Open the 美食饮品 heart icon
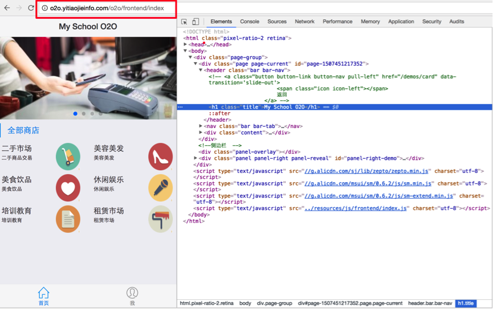Viewport: 493px width, 309px height. click(68, 188)
